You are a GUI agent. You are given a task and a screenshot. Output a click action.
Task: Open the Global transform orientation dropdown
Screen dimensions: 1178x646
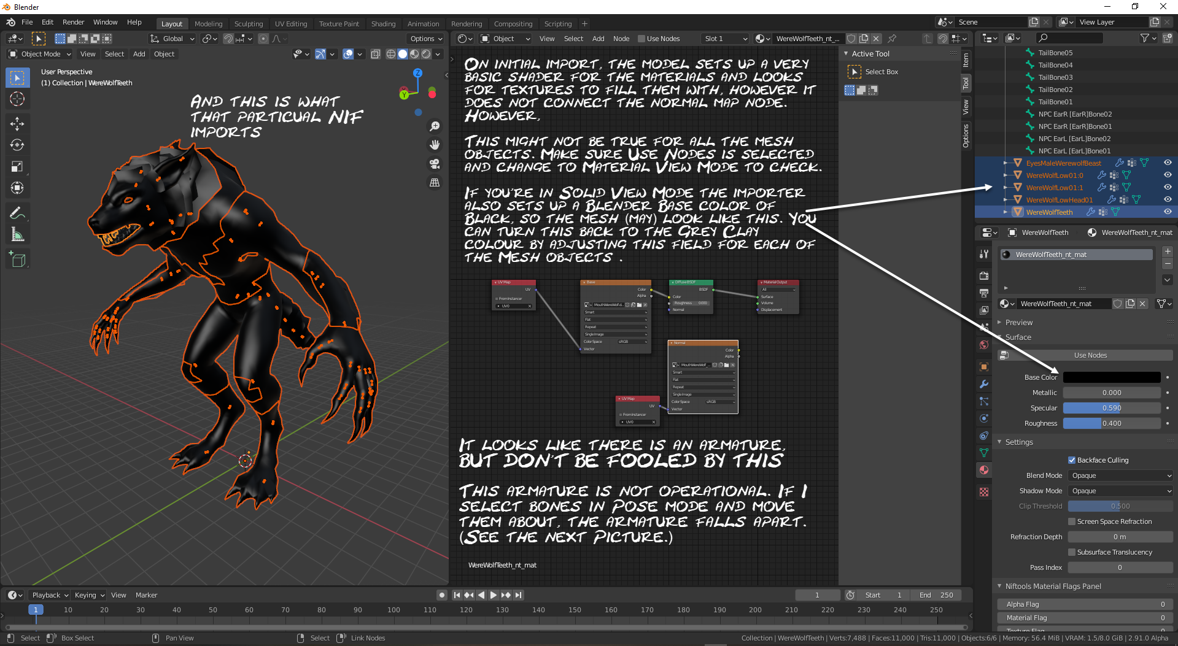pos(172,39)
